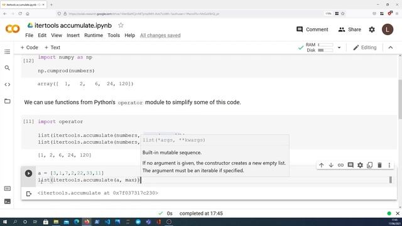Add a new Code cell
This screenshot has height=226, width=402.
[30, 48]
